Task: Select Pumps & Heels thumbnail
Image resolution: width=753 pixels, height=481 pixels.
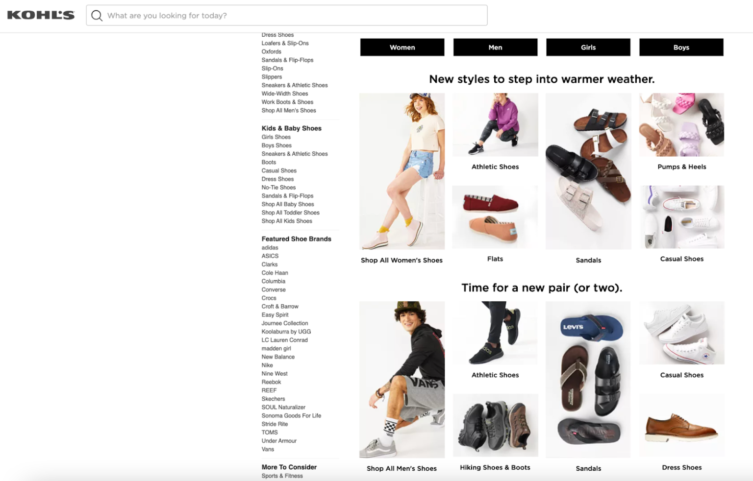Action: point(681,125)
